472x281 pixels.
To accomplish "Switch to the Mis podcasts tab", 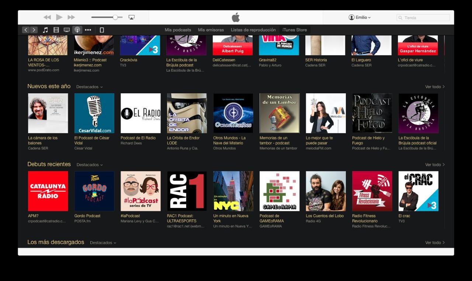I will click(x=178, y=30).
